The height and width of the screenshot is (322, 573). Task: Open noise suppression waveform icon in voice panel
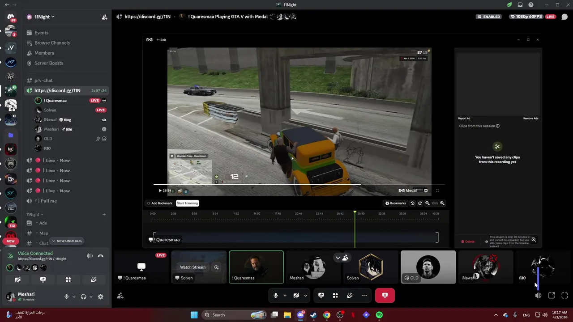tap(90, 256)
